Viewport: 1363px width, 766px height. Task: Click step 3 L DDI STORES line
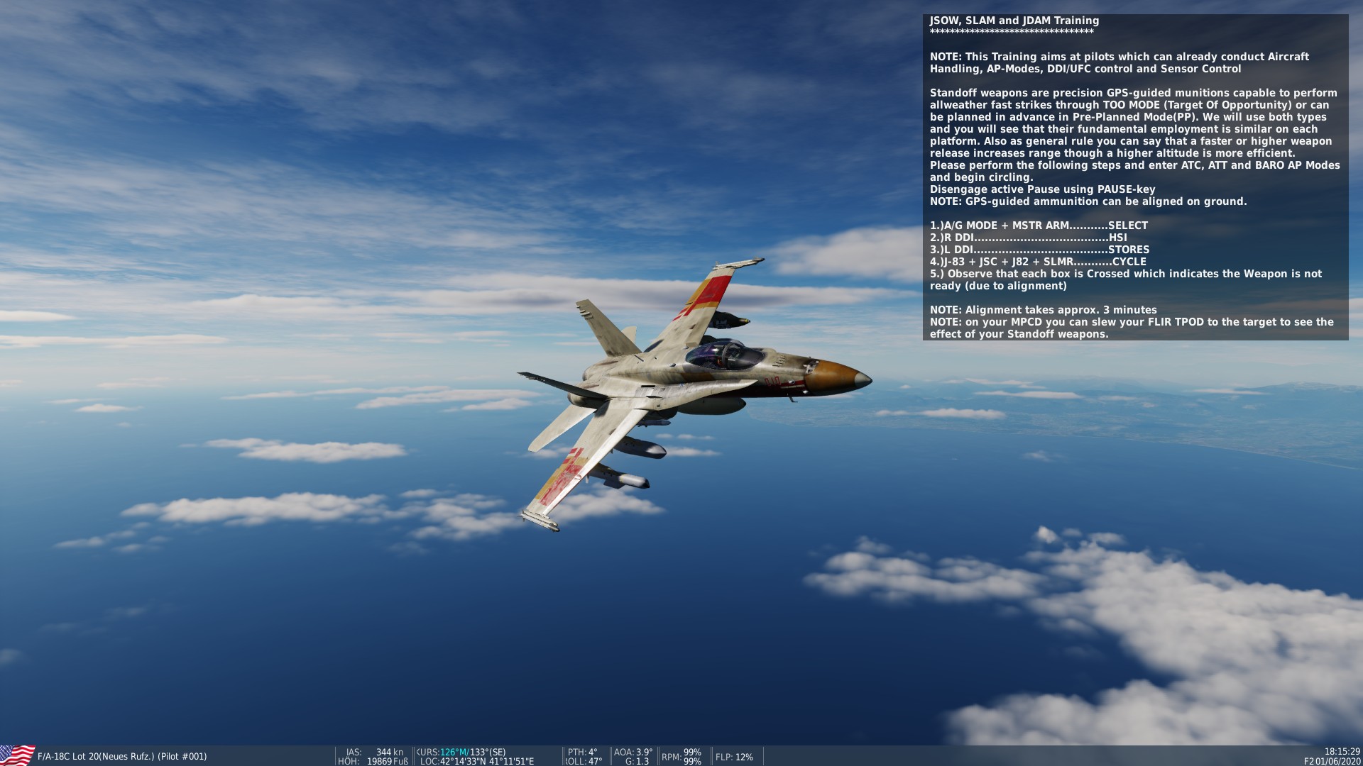tap(1039, 250)
